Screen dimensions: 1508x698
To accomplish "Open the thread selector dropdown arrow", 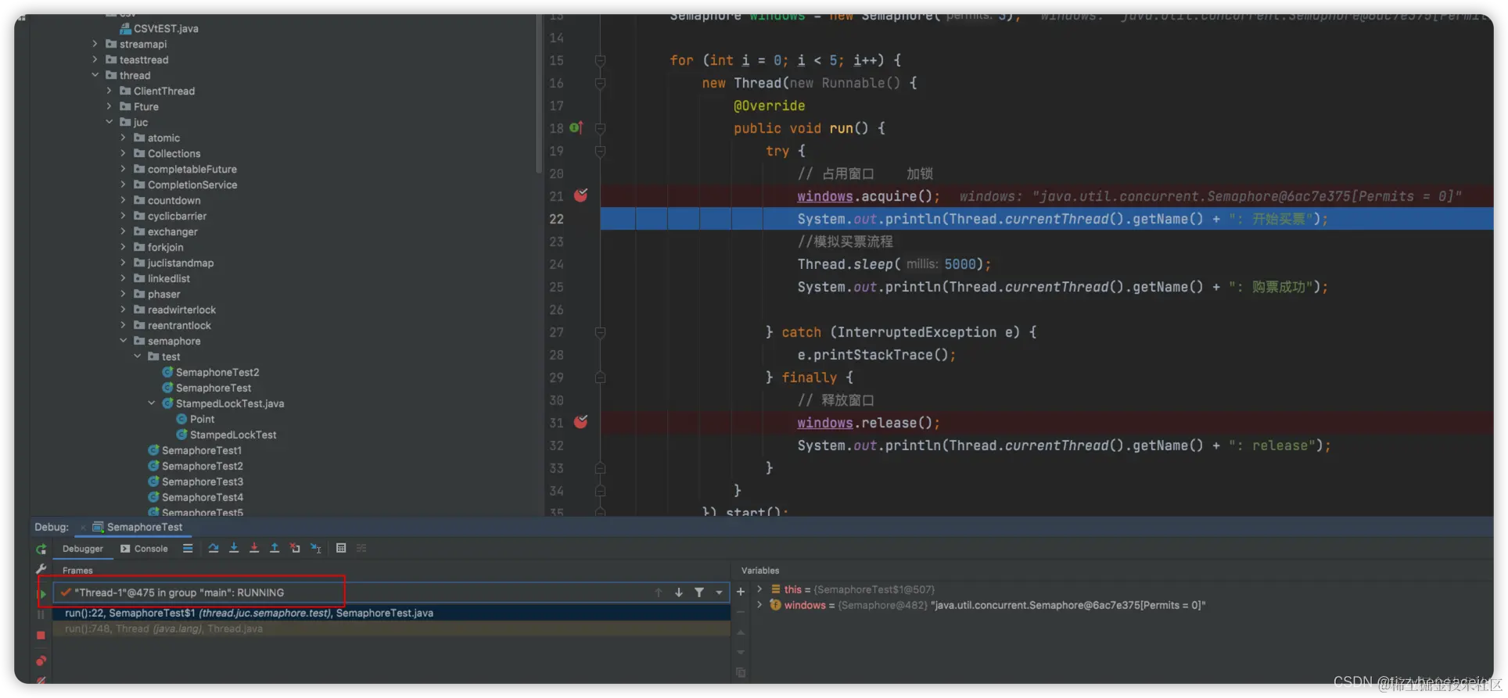I will coord(719,592).
